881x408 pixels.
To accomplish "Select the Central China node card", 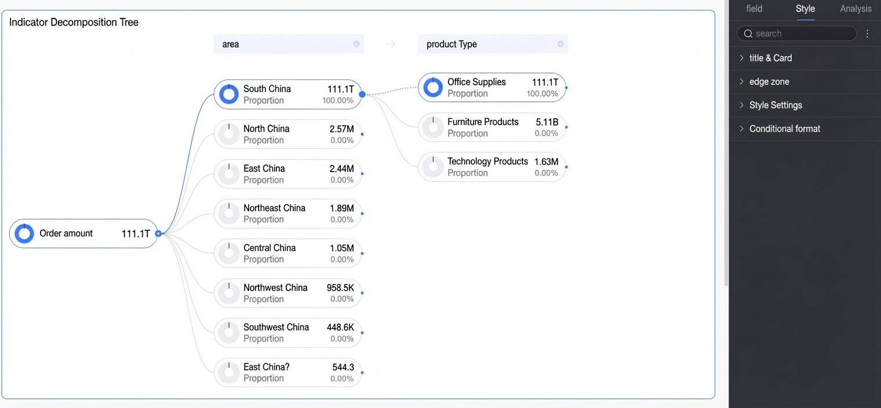I will coord(288,253).
